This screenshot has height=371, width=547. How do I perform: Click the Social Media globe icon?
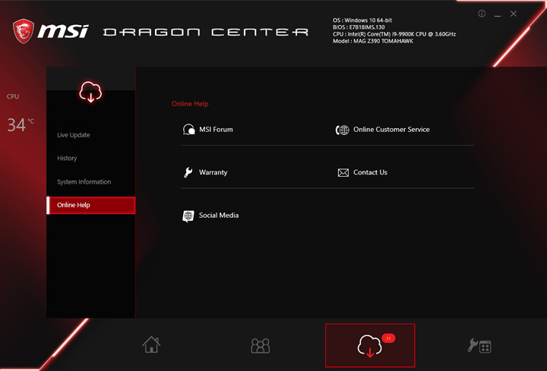tap(188, 216)
